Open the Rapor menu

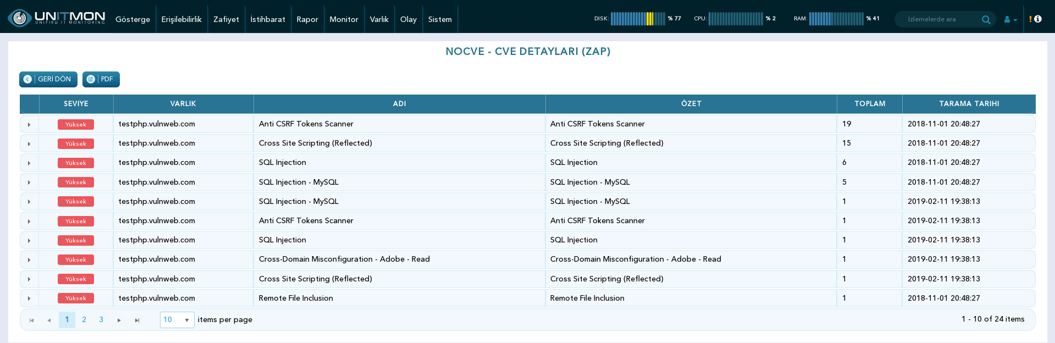pos(307,19)
